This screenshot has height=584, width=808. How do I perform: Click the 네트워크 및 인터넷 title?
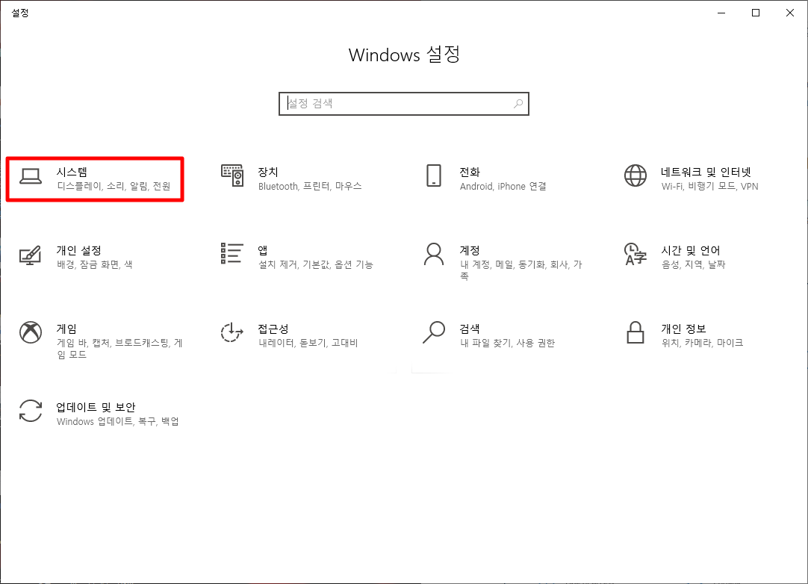706,172
